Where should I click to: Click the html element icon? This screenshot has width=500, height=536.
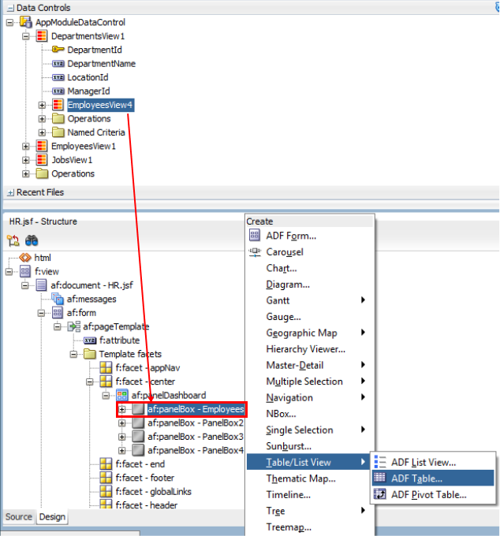click(25, 258)
